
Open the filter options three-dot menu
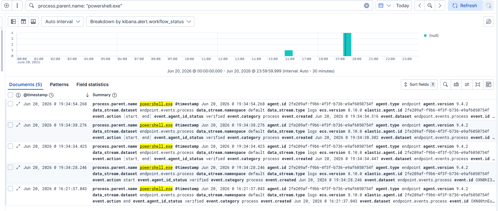pos(17,6)
